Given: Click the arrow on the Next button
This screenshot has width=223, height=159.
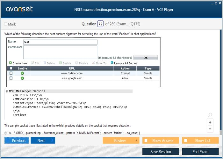Looking at the screenshot, I should coord(53,141).
